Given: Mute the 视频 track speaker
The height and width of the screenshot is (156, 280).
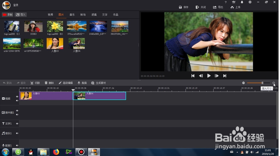Looking at the screenshot, I should click(17, 100).
